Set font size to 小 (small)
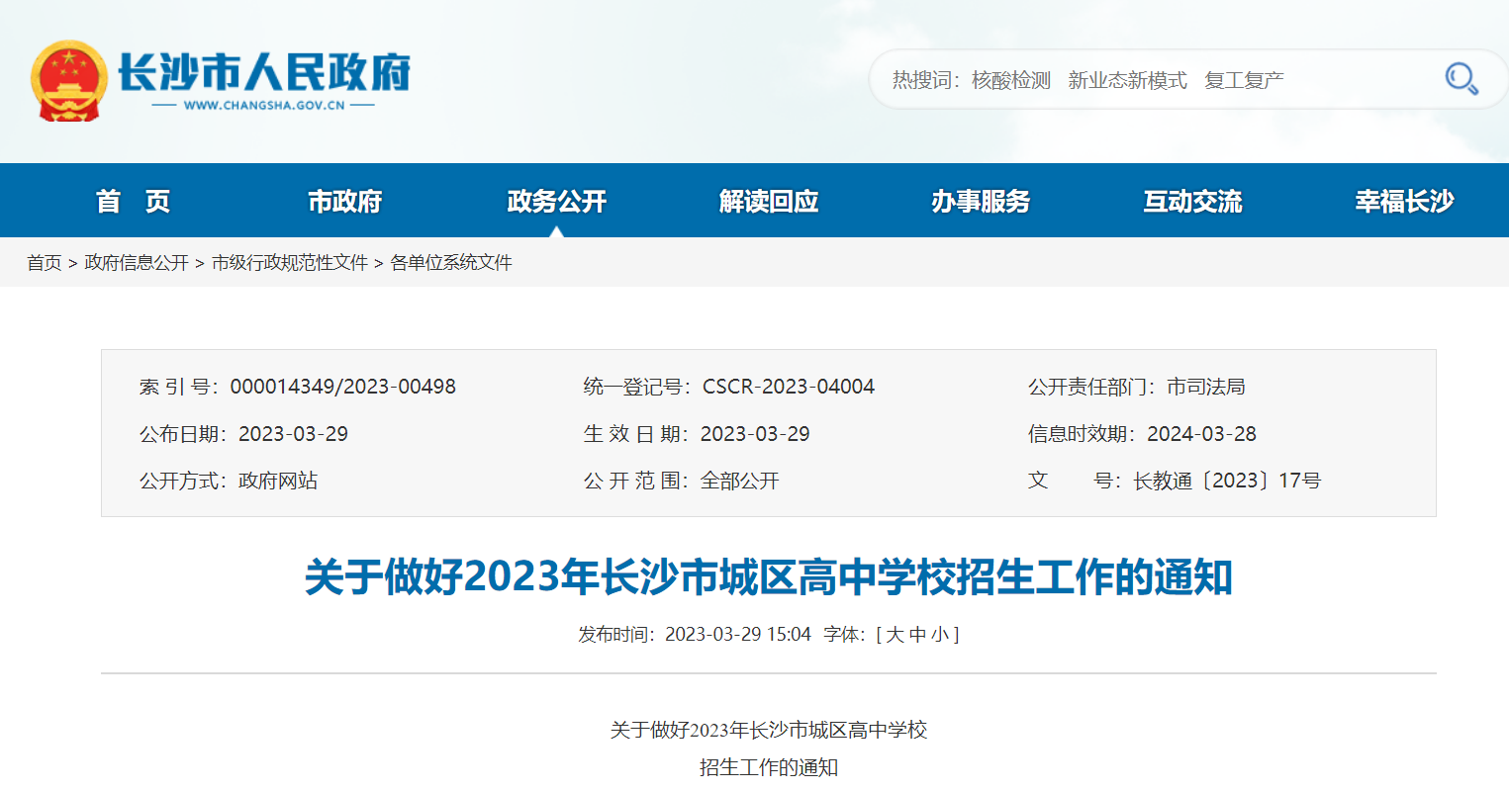Viewport: 1509px width, 791px height. (940, 635)
